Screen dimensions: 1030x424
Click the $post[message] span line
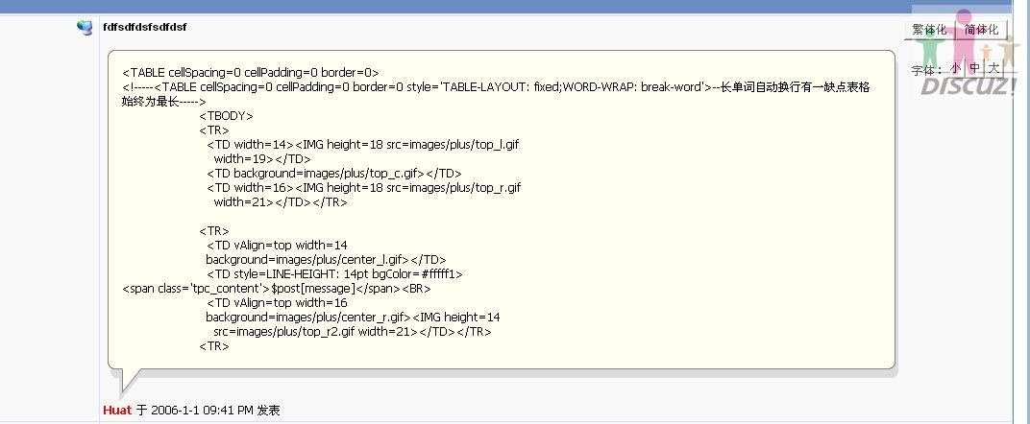[x=277, y=289]
